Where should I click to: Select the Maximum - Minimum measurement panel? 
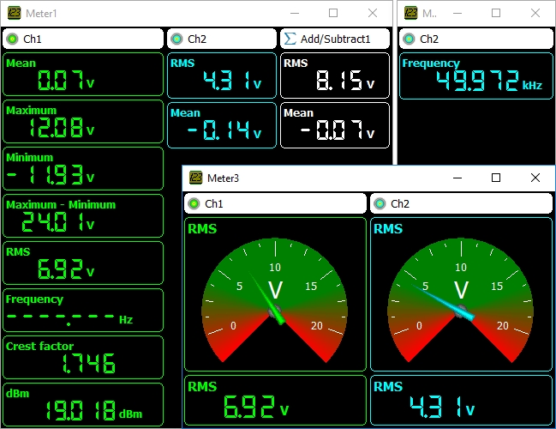coord(82,215)
